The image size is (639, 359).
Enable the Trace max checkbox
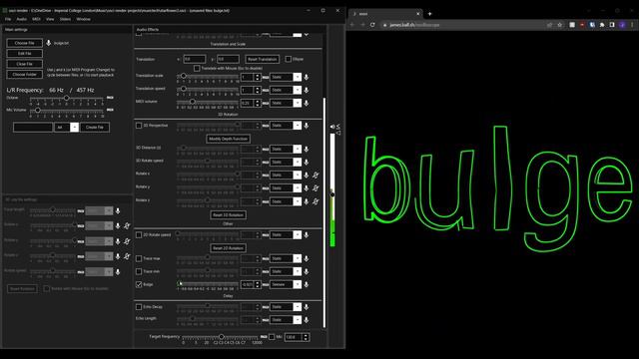(139, 258)
